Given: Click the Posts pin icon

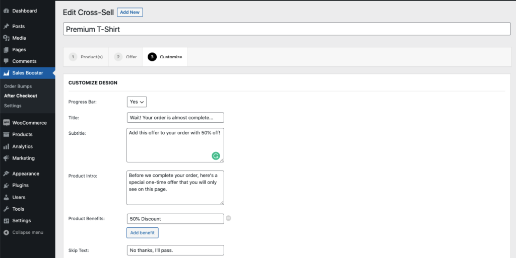Looking at the screenshot, I should (6, 26).
